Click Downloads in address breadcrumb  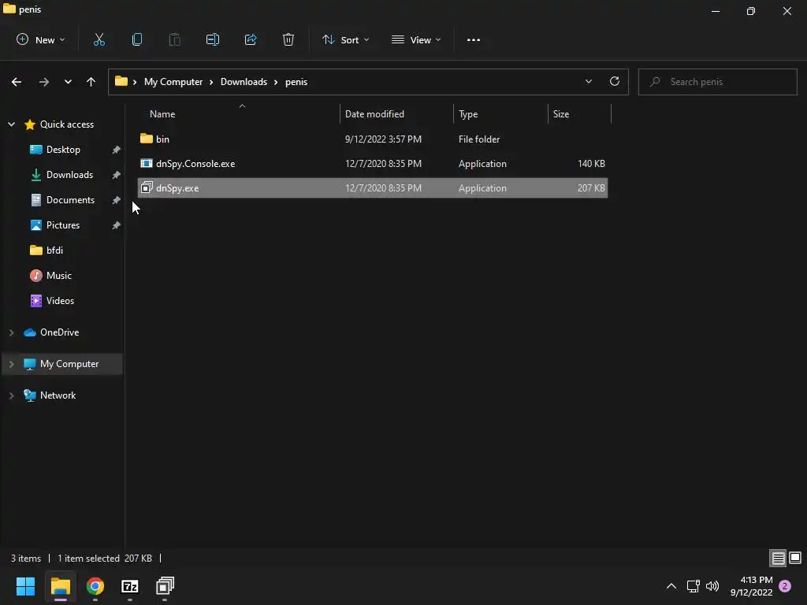tap(244, 82)
